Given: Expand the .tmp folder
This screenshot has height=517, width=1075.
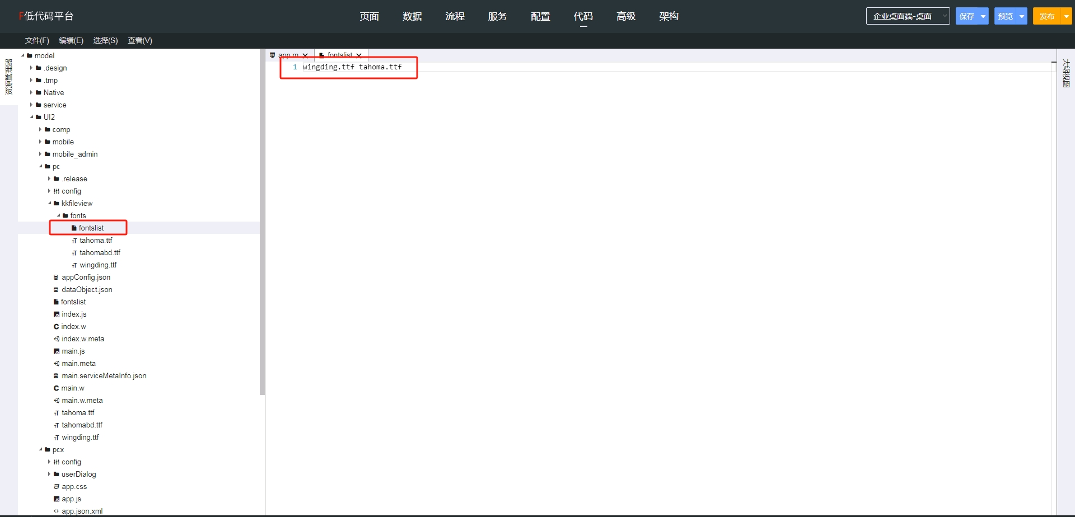Looking at the screenshot, I should [31, 80].
